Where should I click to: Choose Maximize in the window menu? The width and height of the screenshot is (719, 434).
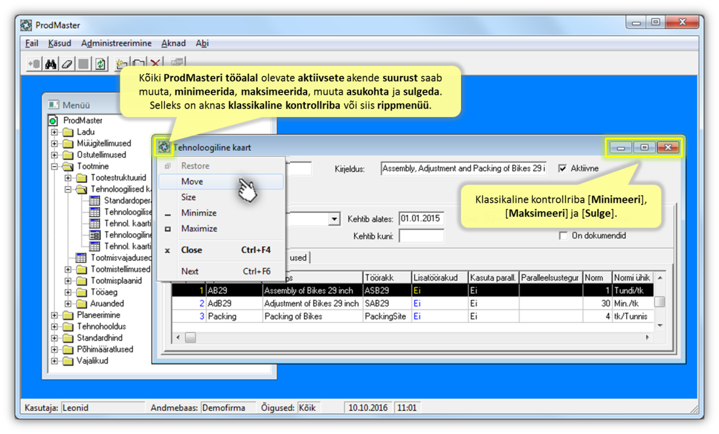(221, 229)
